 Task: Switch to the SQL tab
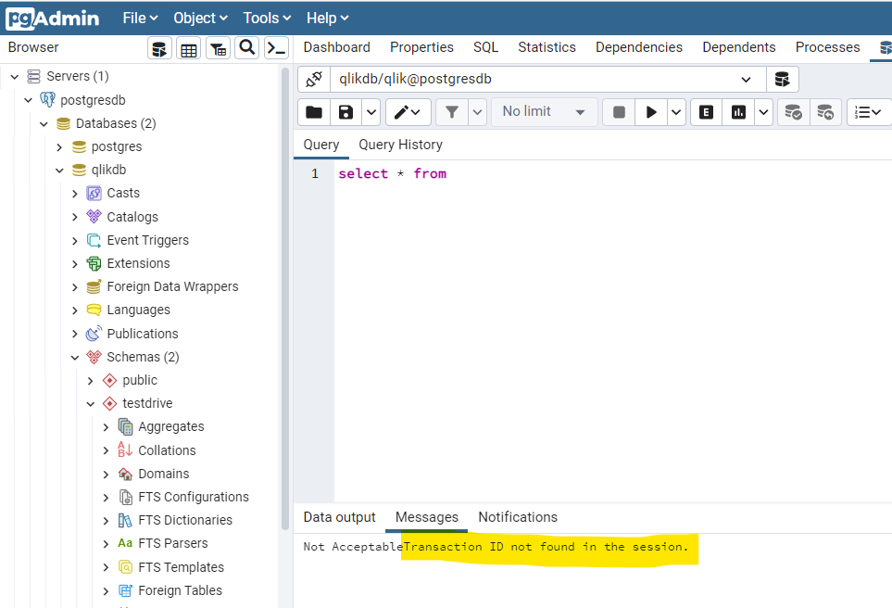[x=485, y=47]
